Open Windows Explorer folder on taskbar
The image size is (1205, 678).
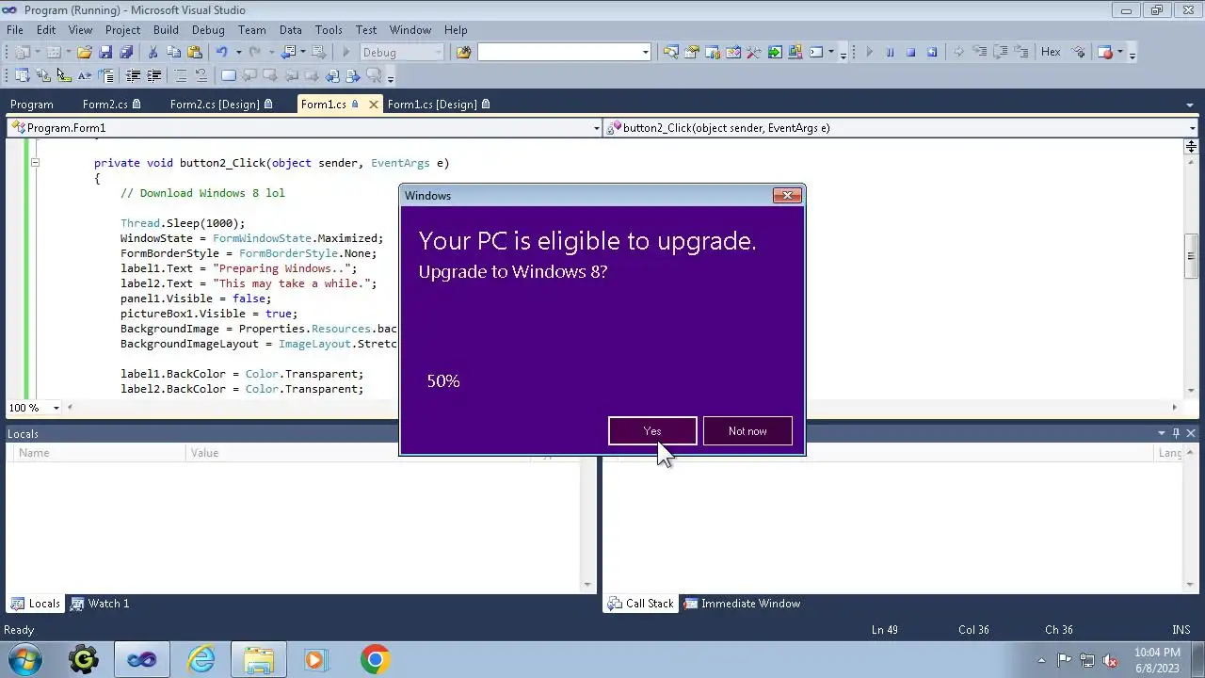(x=259, y=659)
